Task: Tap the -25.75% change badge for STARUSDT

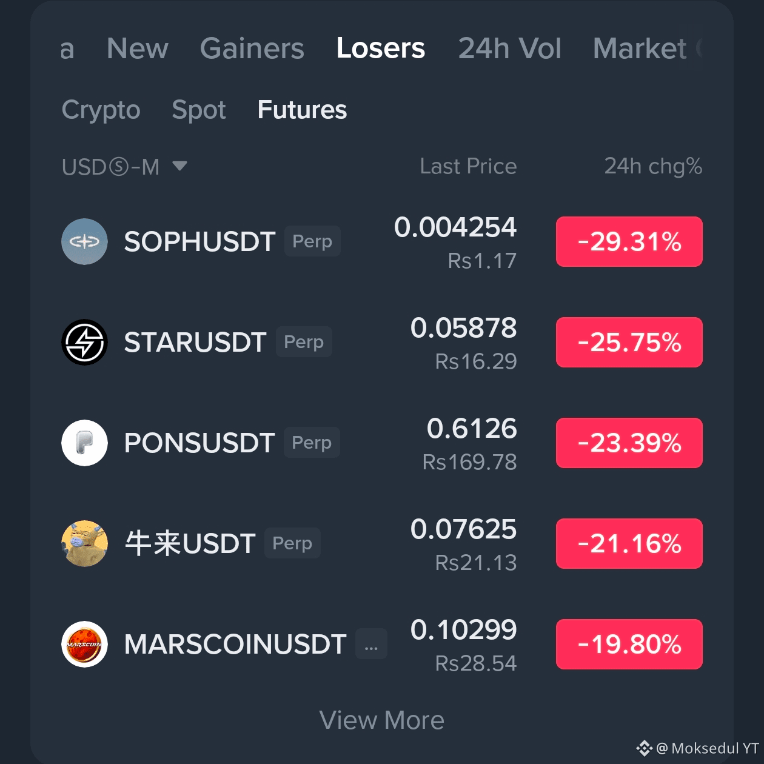Action: tap(629, 342)
